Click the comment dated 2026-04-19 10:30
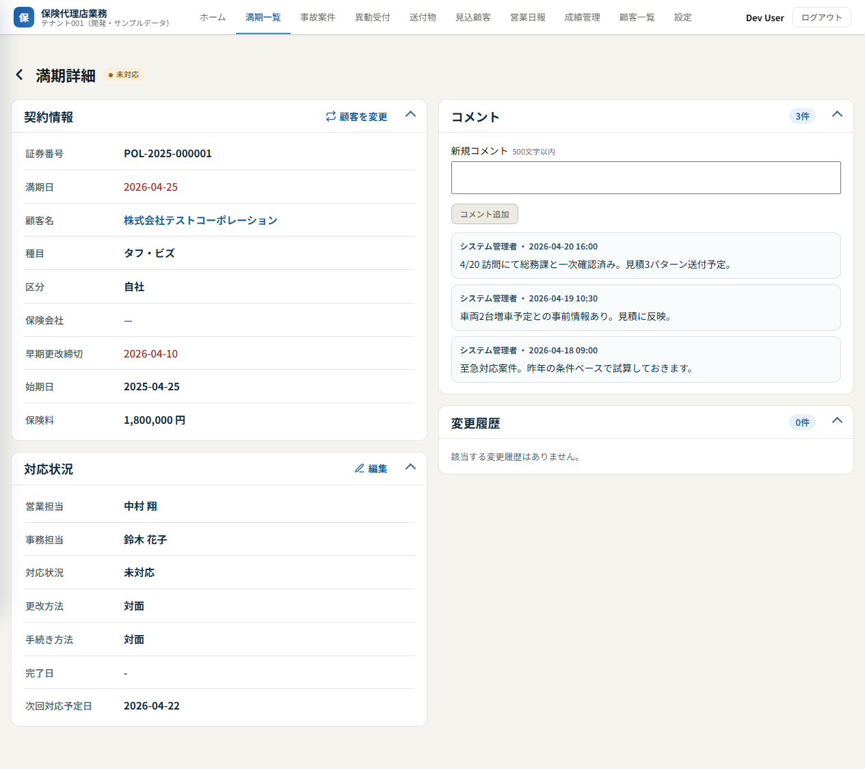The height and width of the screenshot is (769, 865). pyautogui.click(x=646, y=308)
